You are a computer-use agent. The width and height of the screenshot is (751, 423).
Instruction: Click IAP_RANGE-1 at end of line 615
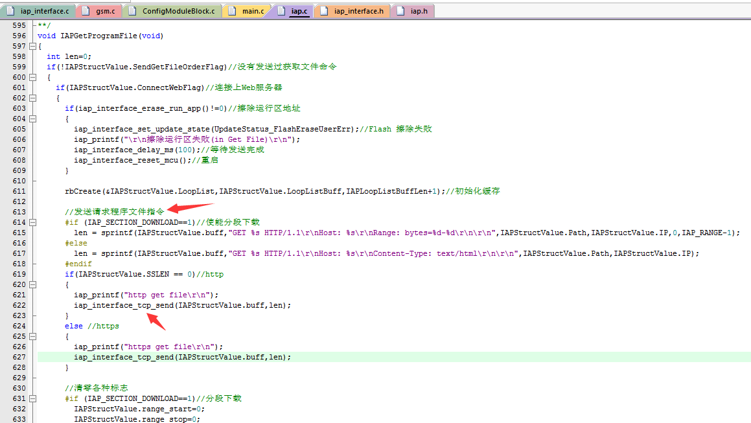[x=707, y=233]
